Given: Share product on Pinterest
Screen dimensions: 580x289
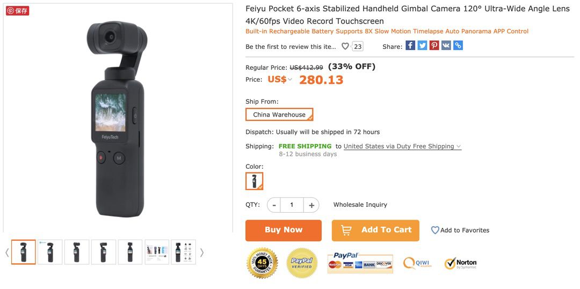Looking at the screenshot, I should click(x=434, y=46).
